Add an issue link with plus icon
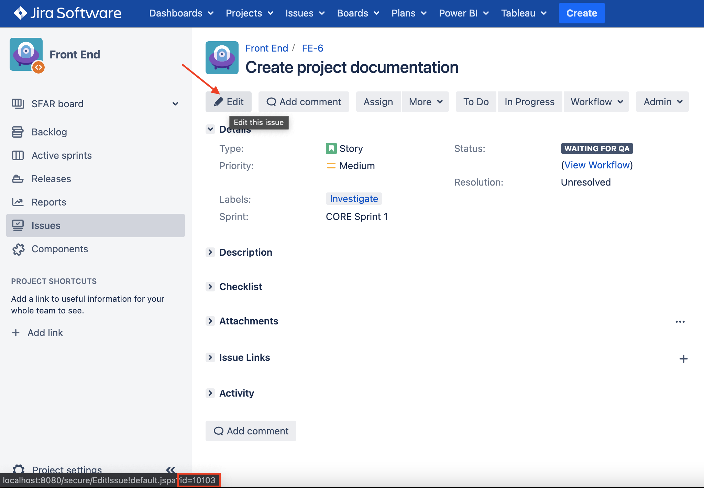 683,359
